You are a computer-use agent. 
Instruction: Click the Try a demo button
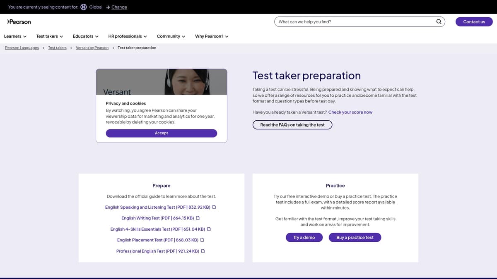pyautogui.click(x=304, y=237)
